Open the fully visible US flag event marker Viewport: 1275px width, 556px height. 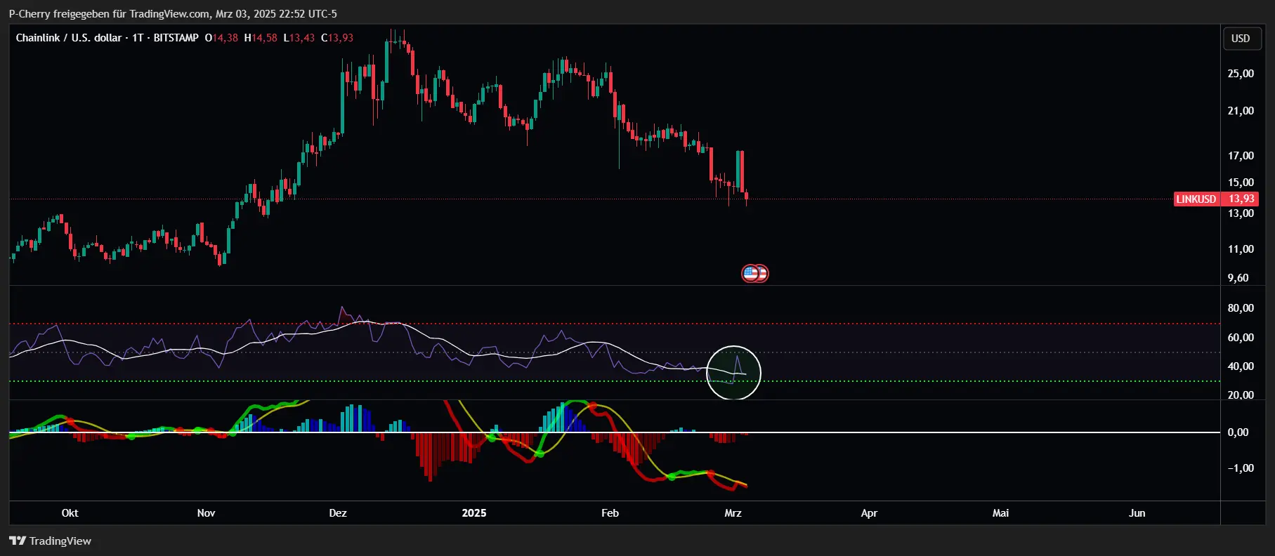pos(751,273)
